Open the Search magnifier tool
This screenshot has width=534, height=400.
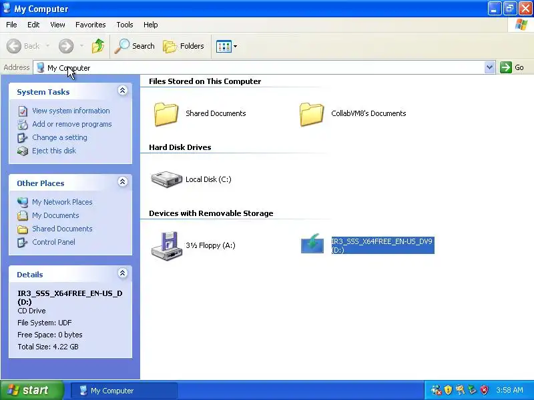134,46
